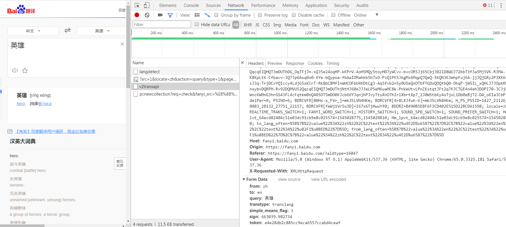Open the Baidu survey announcement link
This screenshot has width=506, height=227.
coord(55,131)
